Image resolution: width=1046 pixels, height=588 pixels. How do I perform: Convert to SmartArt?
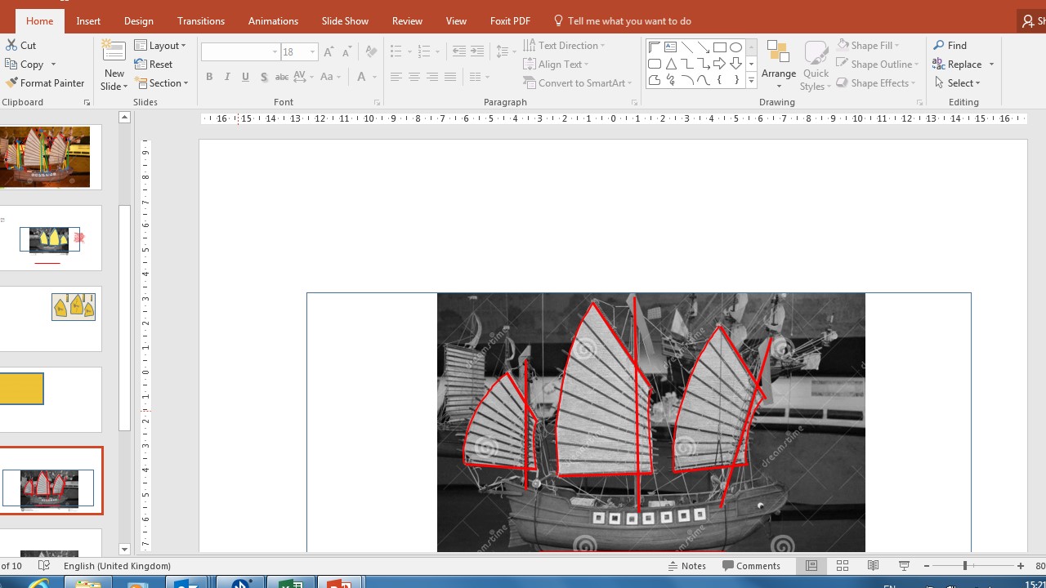(578, 82)
